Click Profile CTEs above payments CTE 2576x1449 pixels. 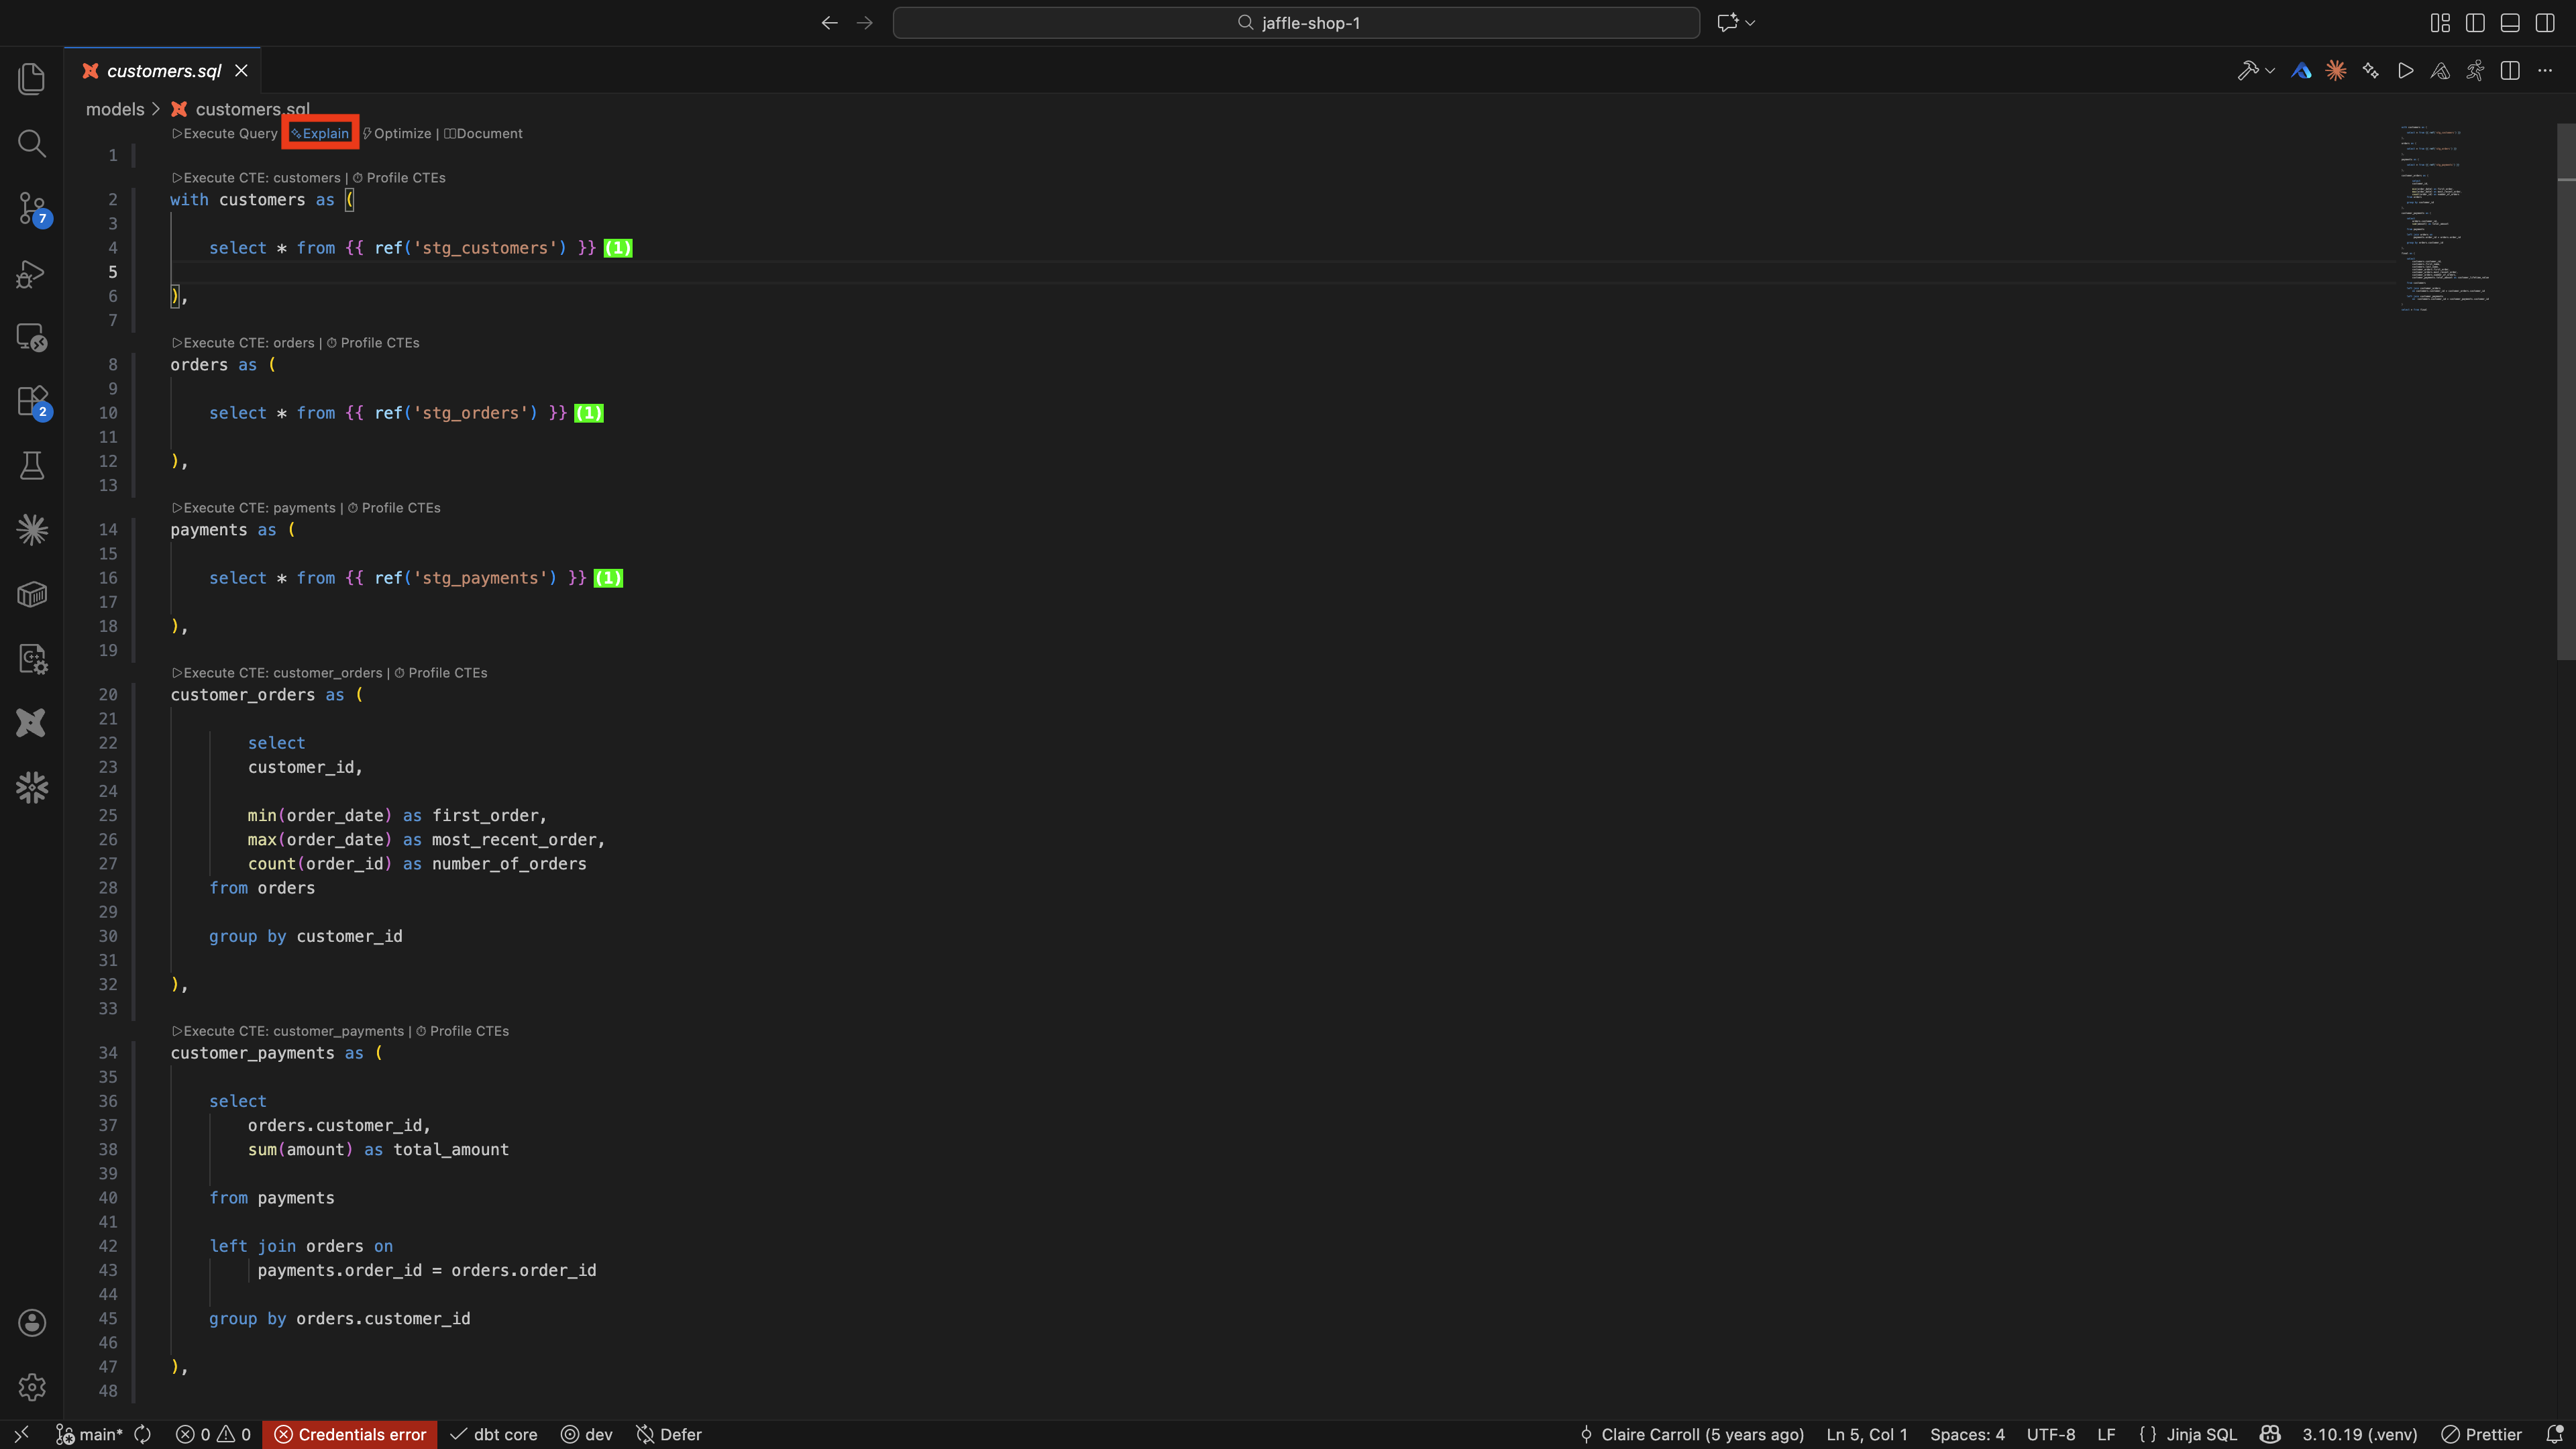click(394, 508)
